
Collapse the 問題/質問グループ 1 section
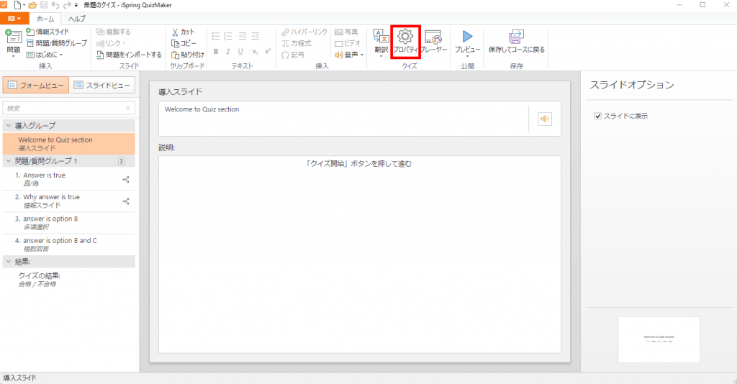[8, 161]
